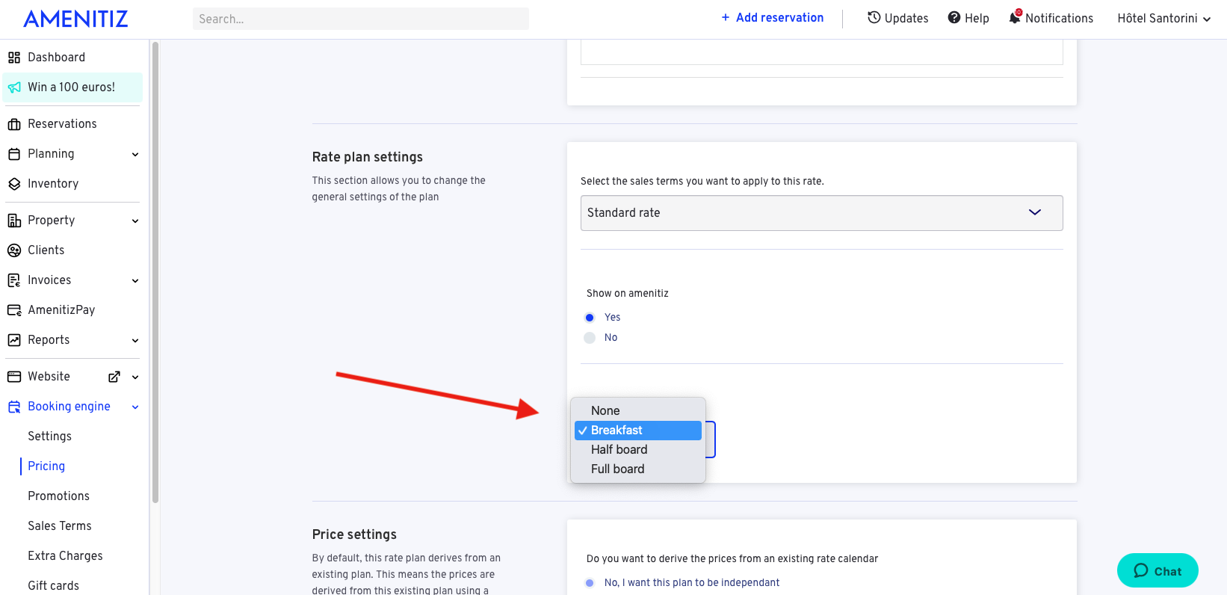
Task: Open AmenitizPay page
Action: tap(61, 309)
